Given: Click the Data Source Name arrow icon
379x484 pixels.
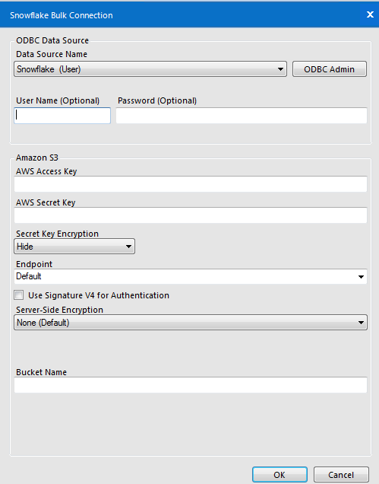Looking at the screenshot, I should point(280,69).
